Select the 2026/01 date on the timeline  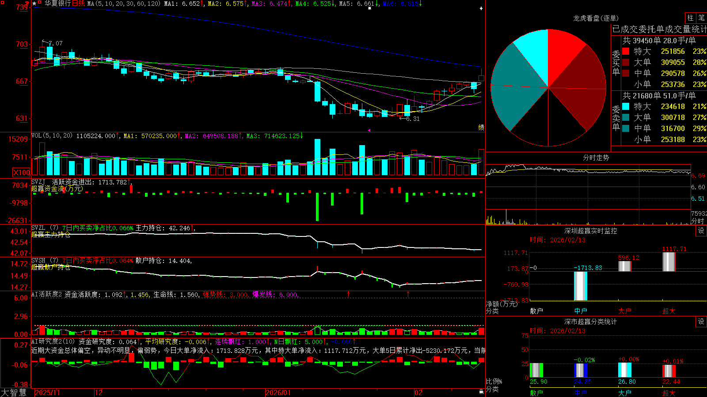(x=278, y=393)
